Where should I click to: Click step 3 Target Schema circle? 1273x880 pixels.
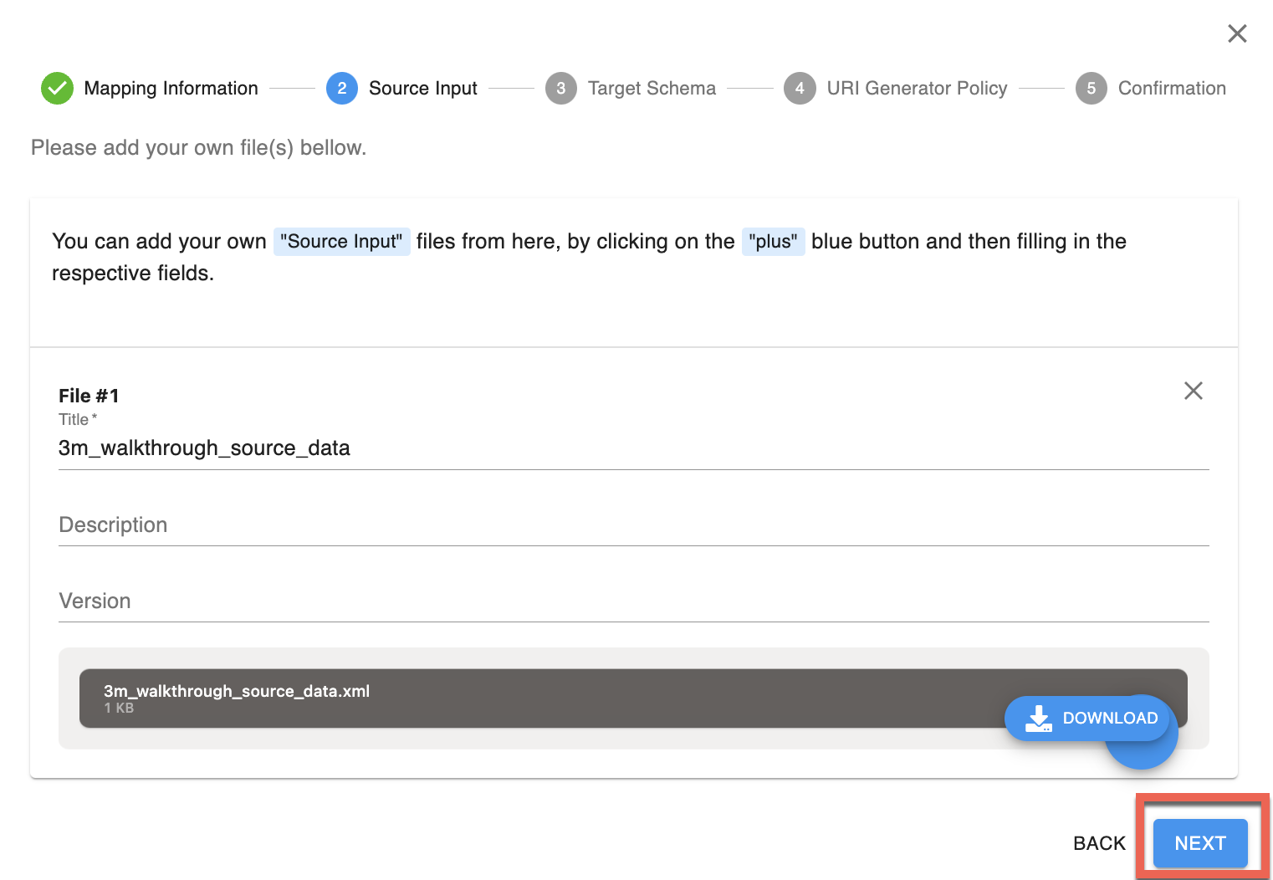(560, 88)
